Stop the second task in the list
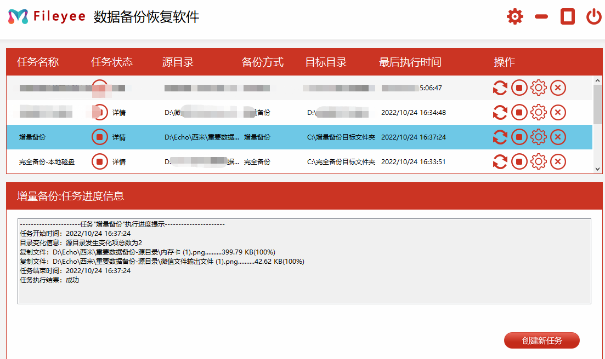This screenshot has width=605, height=359. point(519,112)
